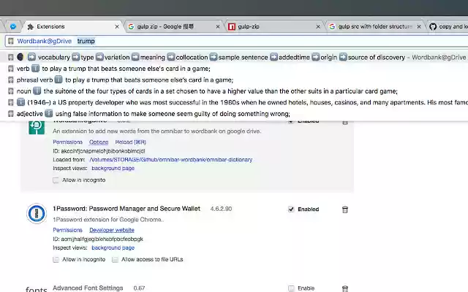Toggle Allow access to file URLs
The width and height of the screenshot is (468, 292).
115,260
